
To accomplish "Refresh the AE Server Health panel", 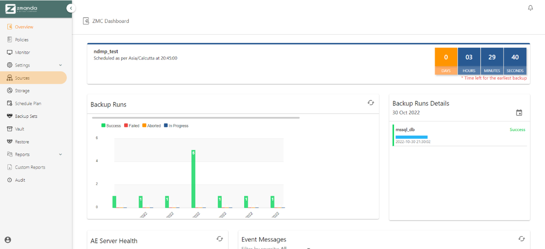I will coord(220,239).
